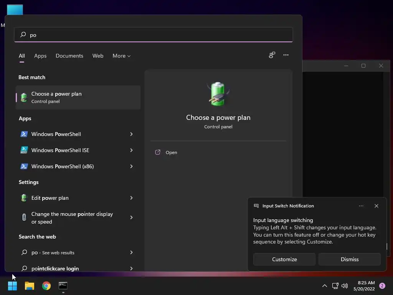Expand the pointclickcare login chevron
Viewport: 393px width, 295px height.
[x=131, y=268]
